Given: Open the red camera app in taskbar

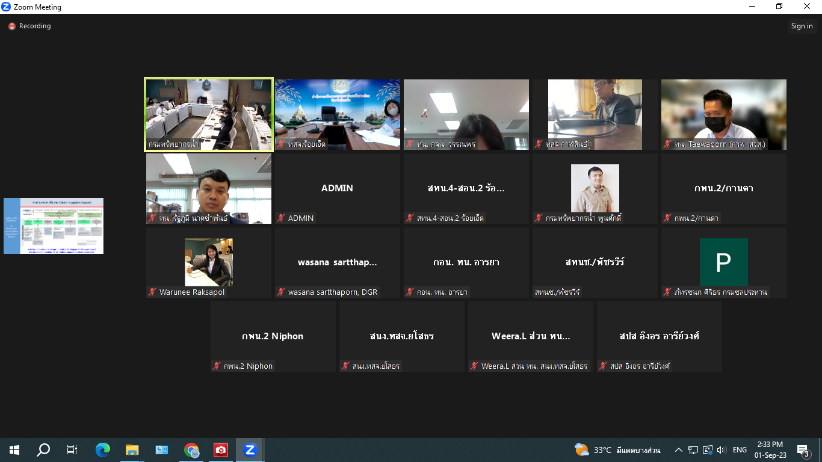Looking at the screenshot, I should (x=221, y=450).
